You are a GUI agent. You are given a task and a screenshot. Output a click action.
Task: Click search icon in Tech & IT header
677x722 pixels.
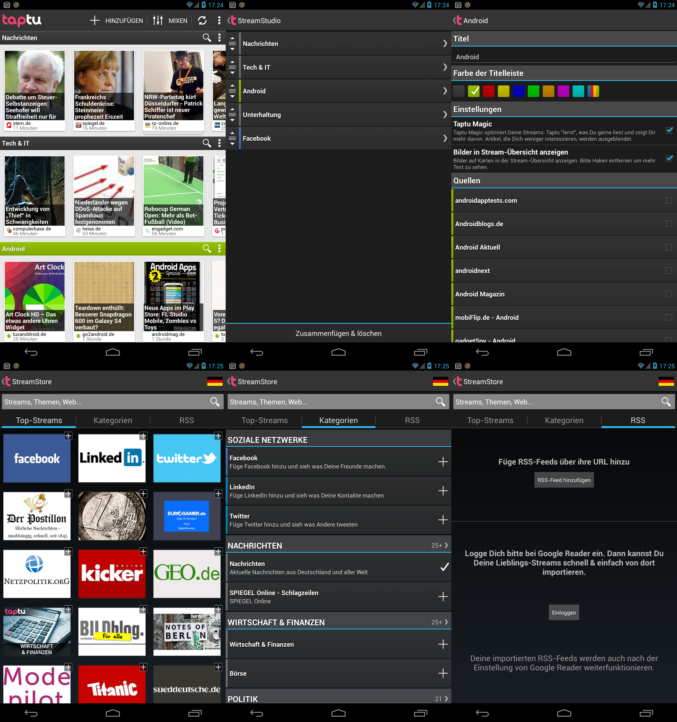[207, 143]
